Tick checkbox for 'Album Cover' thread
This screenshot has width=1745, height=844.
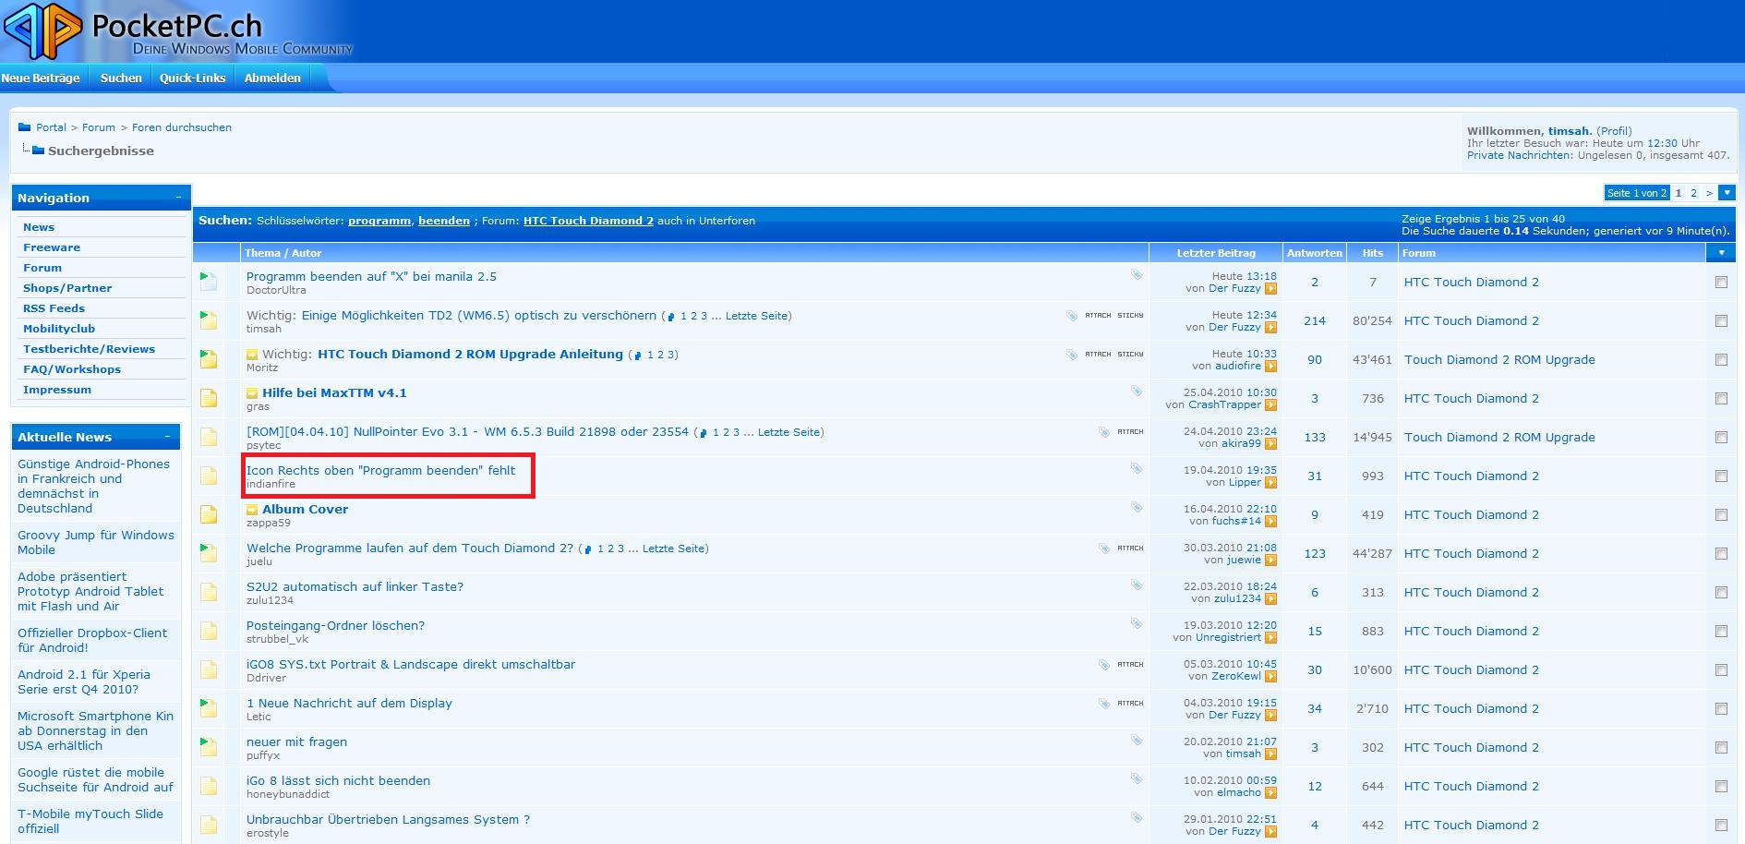point(1721,515)
